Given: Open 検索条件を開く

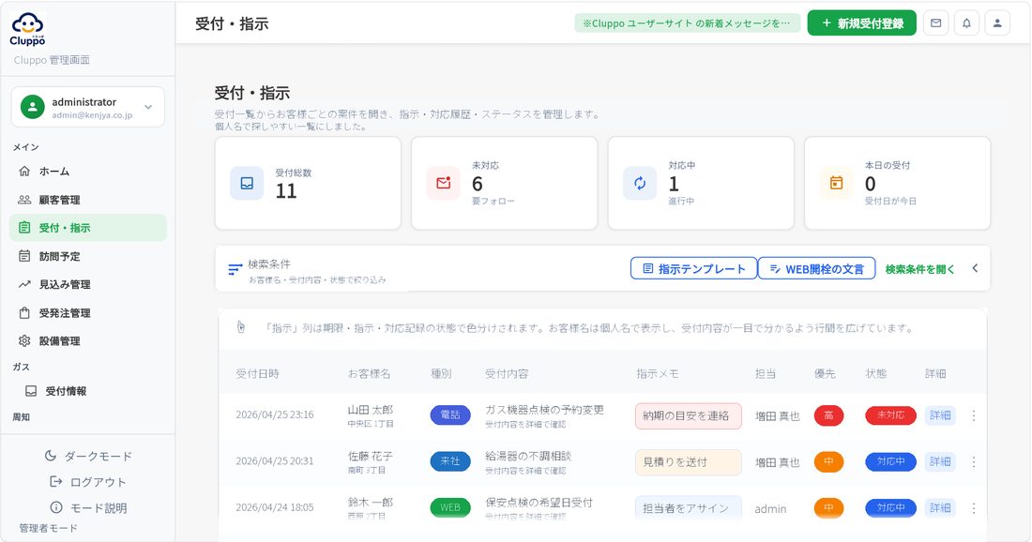Looking at the screenshot, I should point(919,269).
